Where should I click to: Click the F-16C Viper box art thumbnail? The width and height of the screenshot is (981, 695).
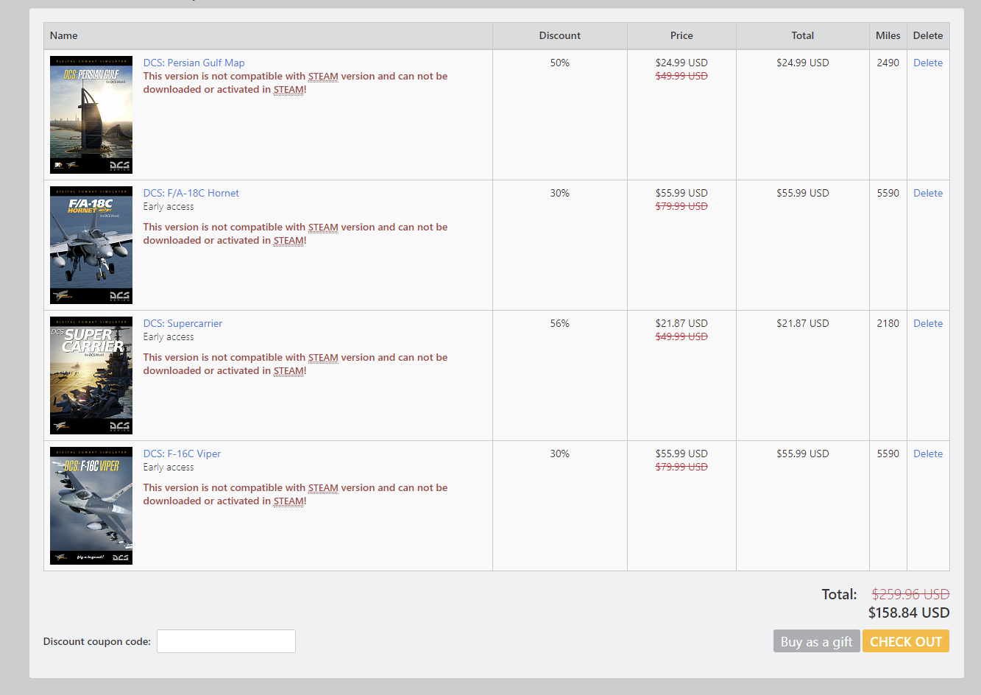coord(91,506)
